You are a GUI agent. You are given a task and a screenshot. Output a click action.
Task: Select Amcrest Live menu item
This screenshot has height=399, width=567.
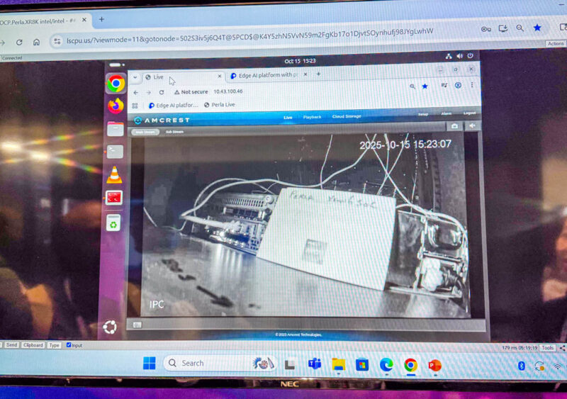click(288, 118)
